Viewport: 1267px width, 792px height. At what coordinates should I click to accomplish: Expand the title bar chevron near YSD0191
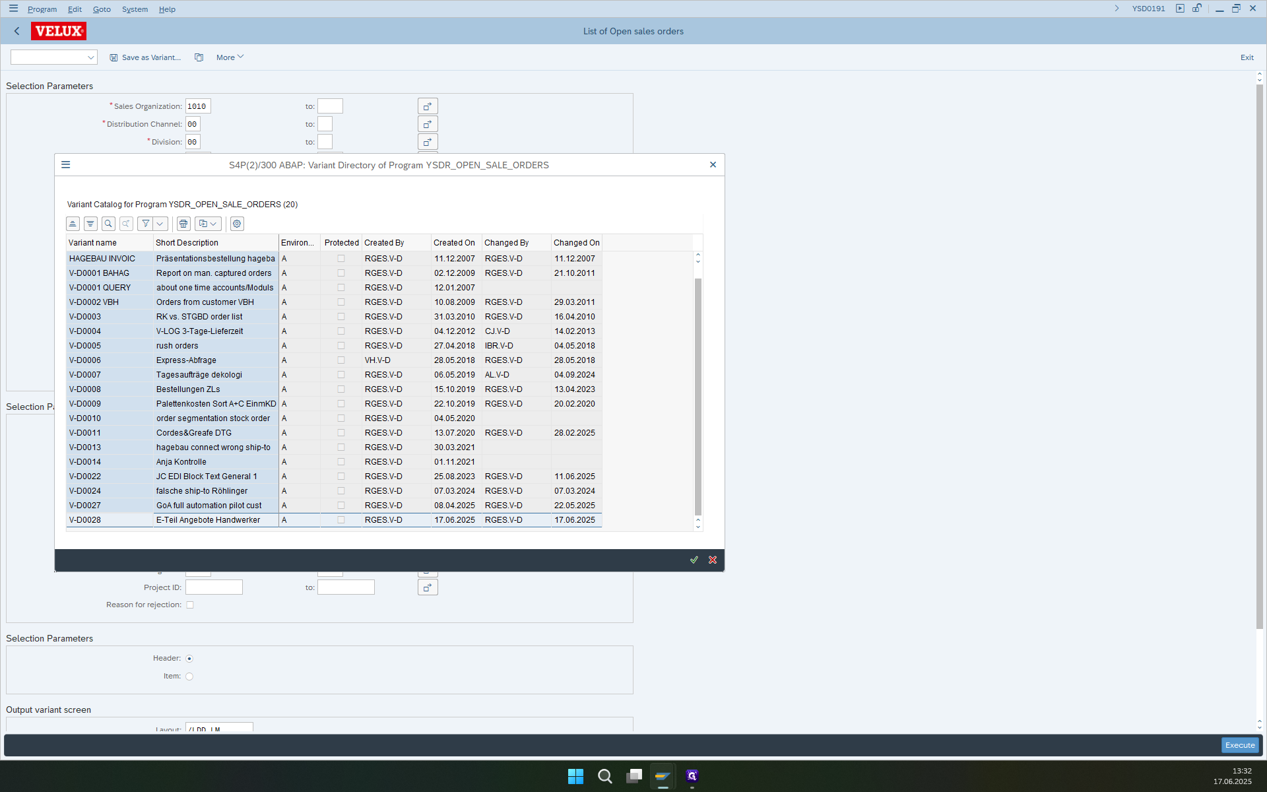click(x=1117, y=9)
